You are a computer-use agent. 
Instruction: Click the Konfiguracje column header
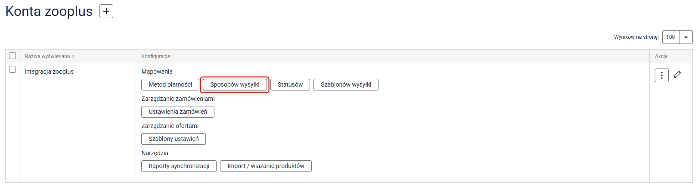pos(156,56)
